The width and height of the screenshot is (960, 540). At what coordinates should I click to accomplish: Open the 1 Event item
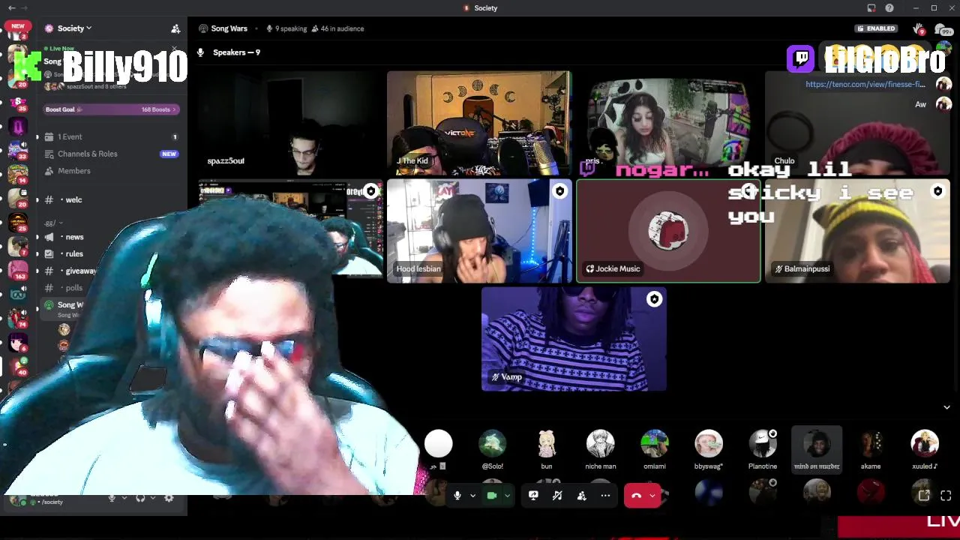click(x=111, y=136)
